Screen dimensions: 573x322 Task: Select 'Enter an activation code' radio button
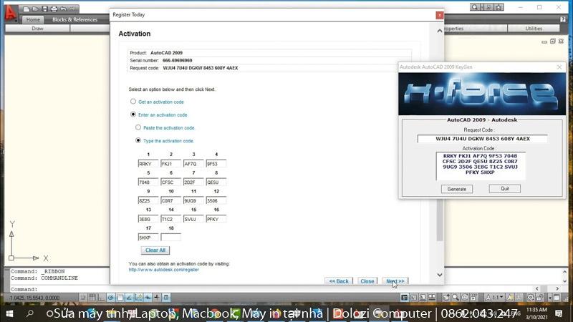tap(133, 114)
